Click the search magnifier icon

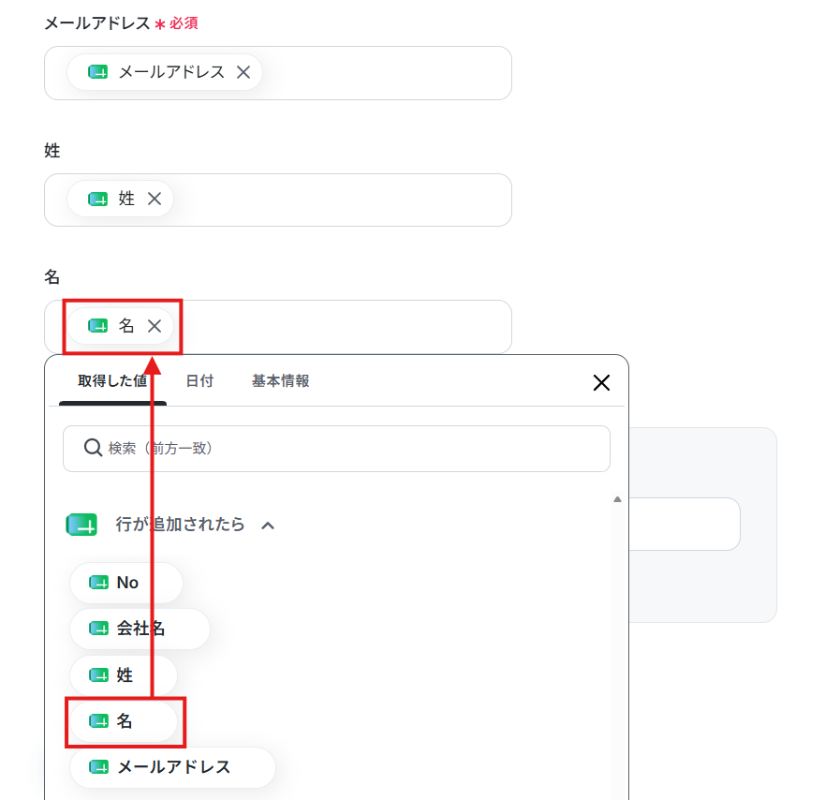[93, 448]
